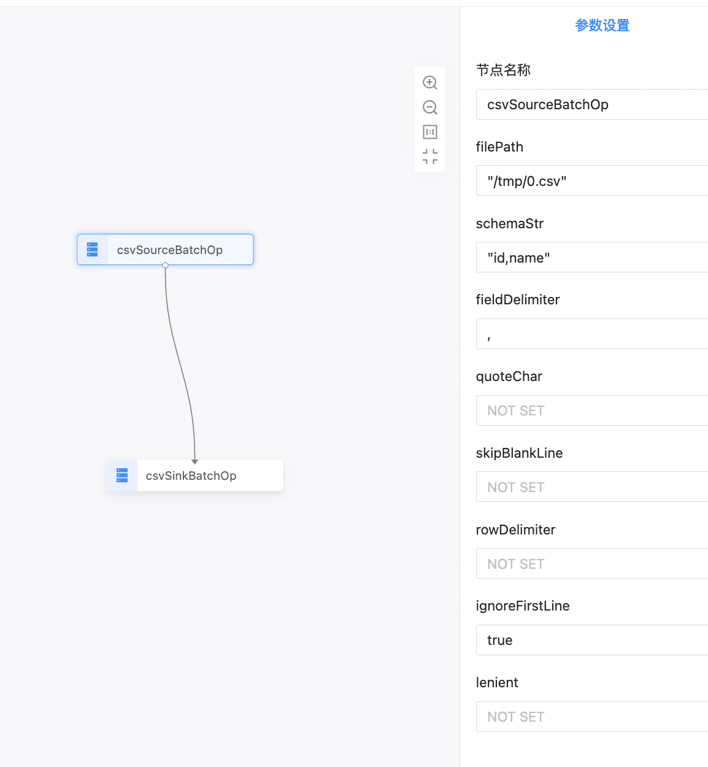
Task: Edit the 节点名称 field
Action: point(592,104)
